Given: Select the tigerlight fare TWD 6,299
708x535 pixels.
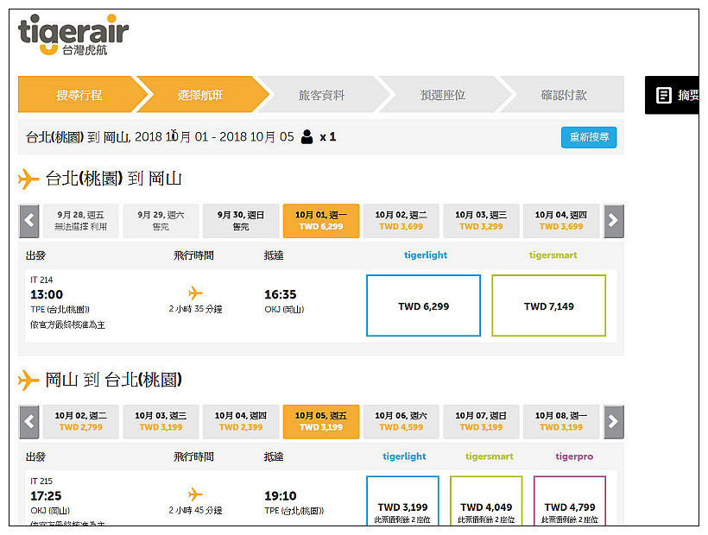Looking at the screenshot, I should click(x=423, y=305).
